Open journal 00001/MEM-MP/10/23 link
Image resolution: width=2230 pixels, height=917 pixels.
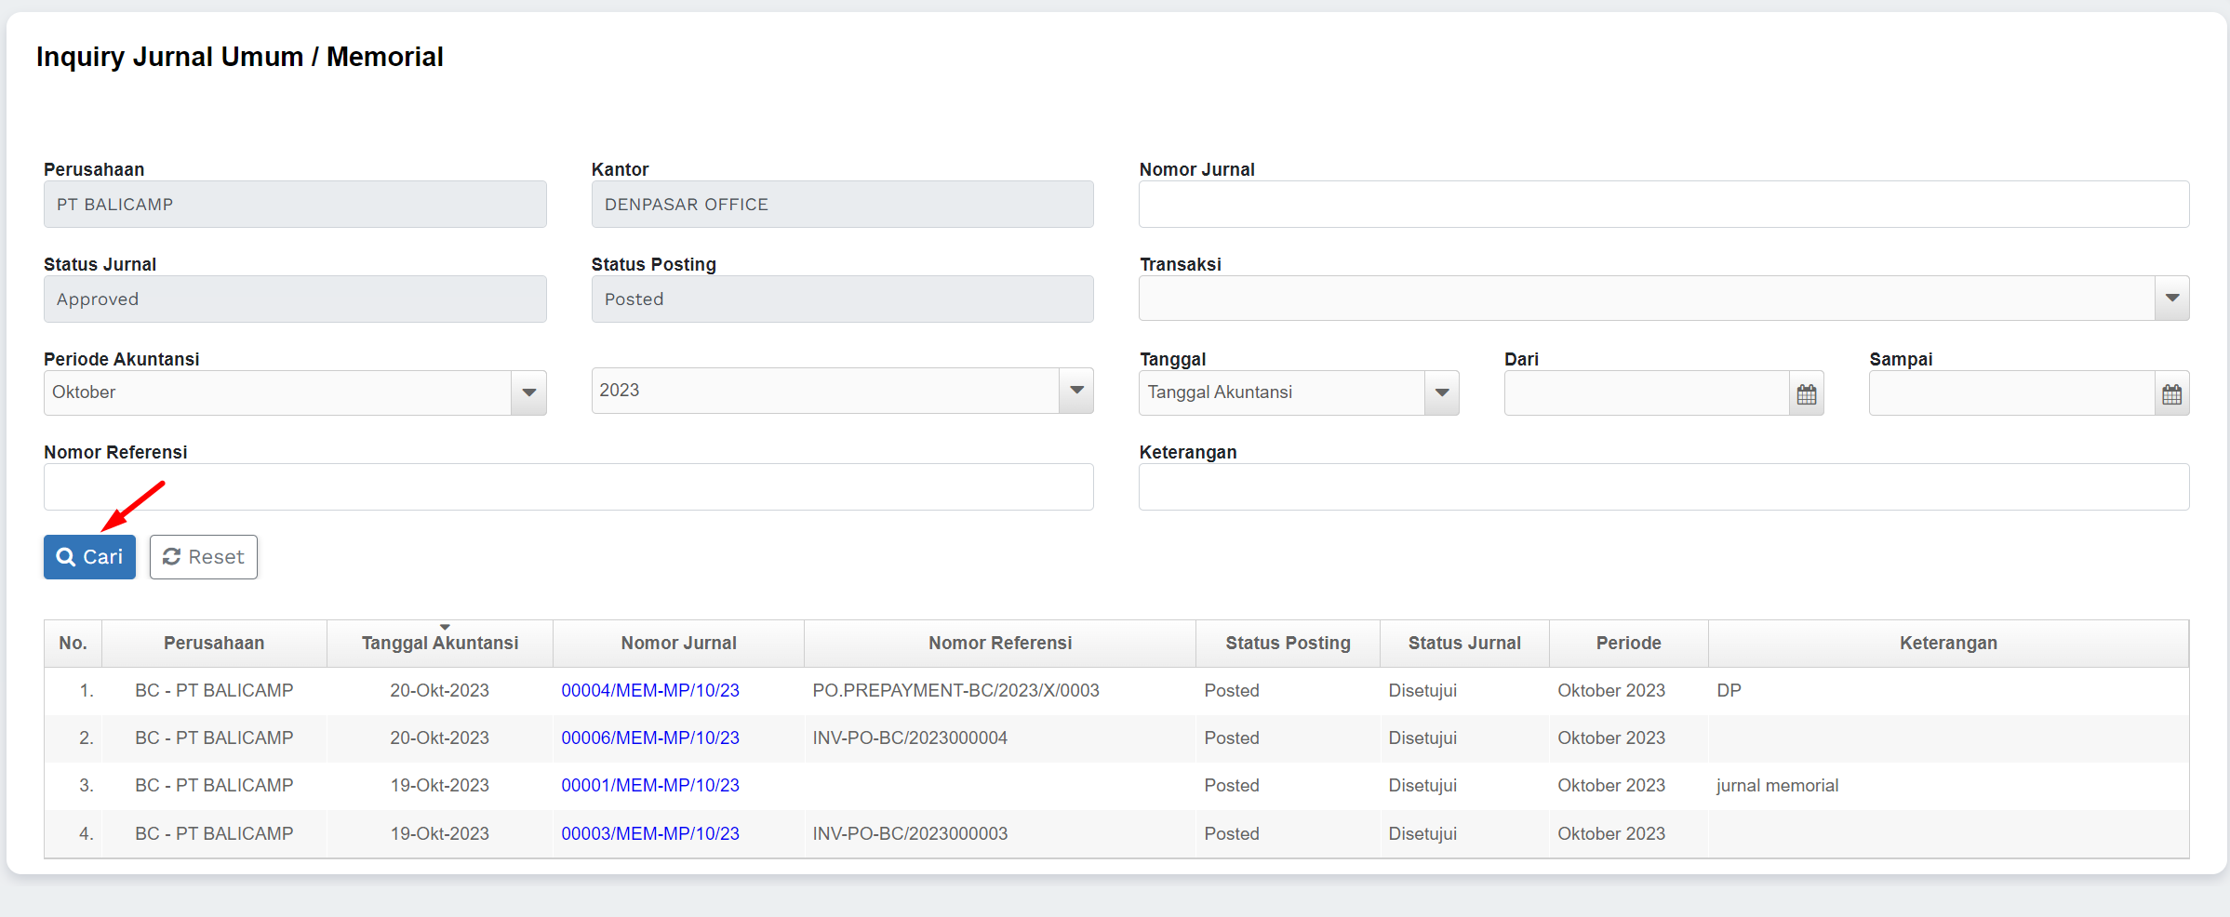(x=649, y=786)
